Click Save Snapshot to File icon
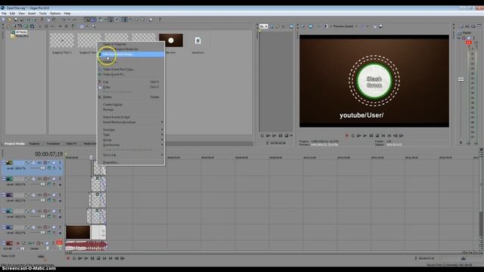The image size is (484, 272). coord(381,26)
